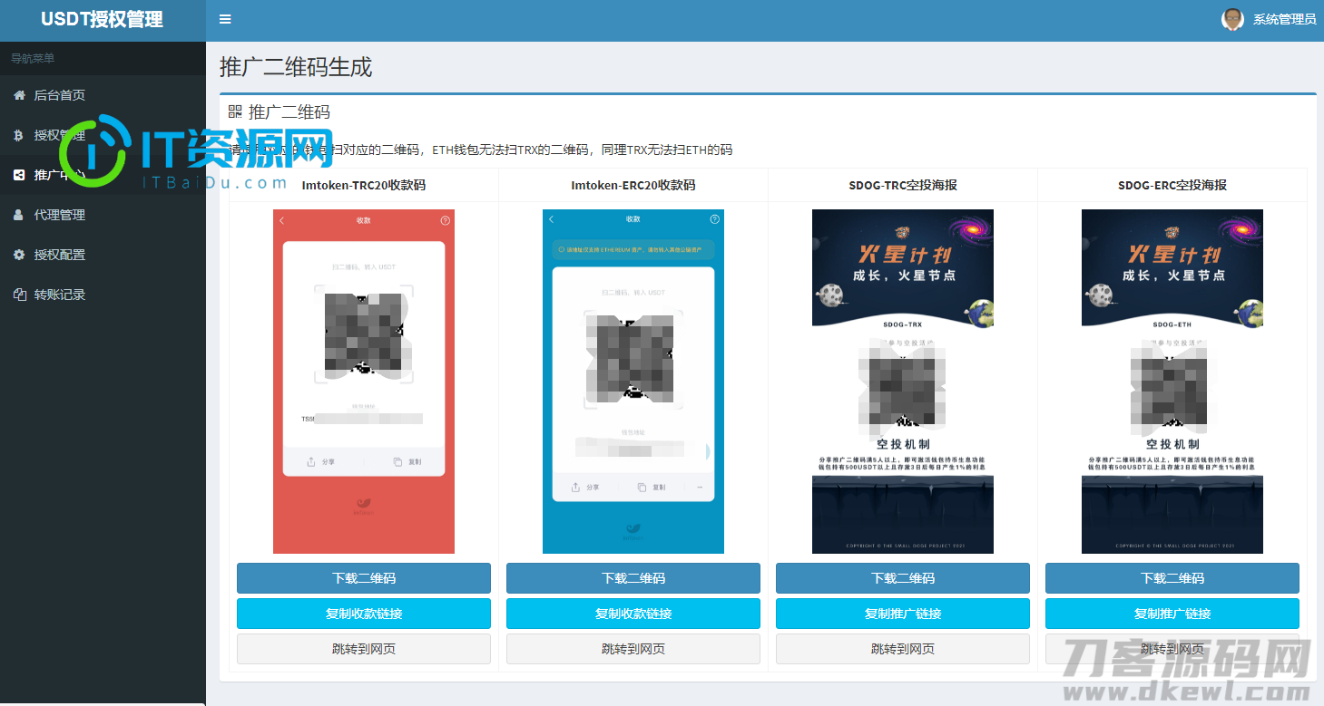Click the blue Imtoken-ERC20 receive code image
The width and height of the screenshot is (1324, 706).
pos(633,382)
